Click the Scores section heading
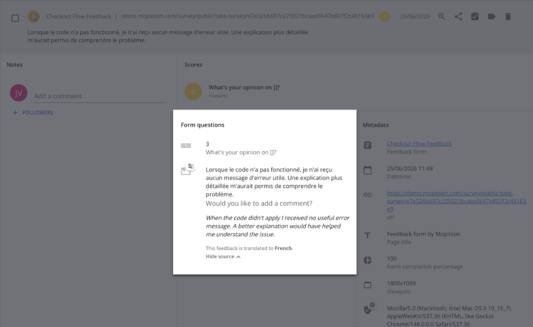Screen dimensions: 533x327 pos(193,64)
